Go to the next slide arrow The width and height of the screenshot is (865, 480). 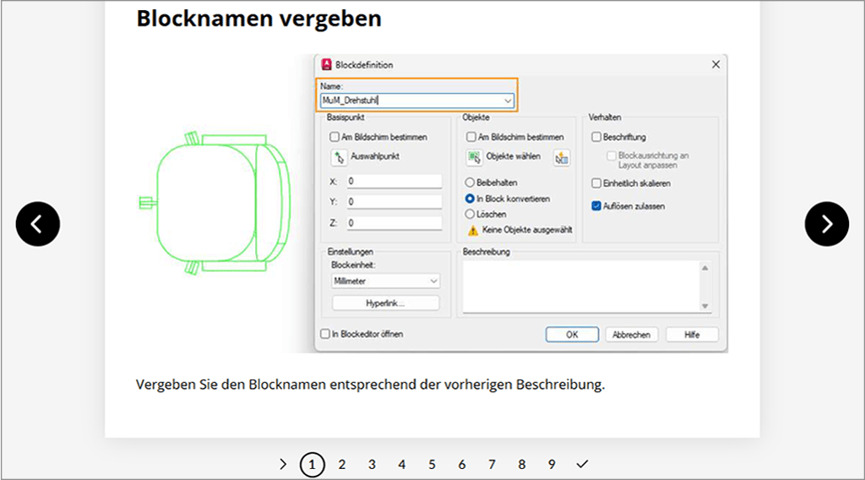(x=826, y=224)
